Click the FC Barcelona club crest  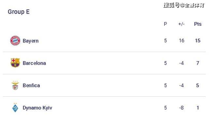pyautogui.click(x=15, y=63)
